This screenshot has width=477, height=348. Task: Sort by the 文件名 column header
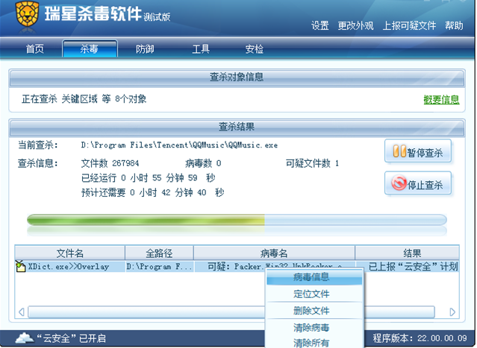click(x=70, y=253)
